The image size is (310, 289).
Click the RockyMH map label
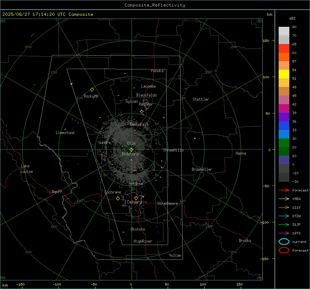(x=91, y=96)
